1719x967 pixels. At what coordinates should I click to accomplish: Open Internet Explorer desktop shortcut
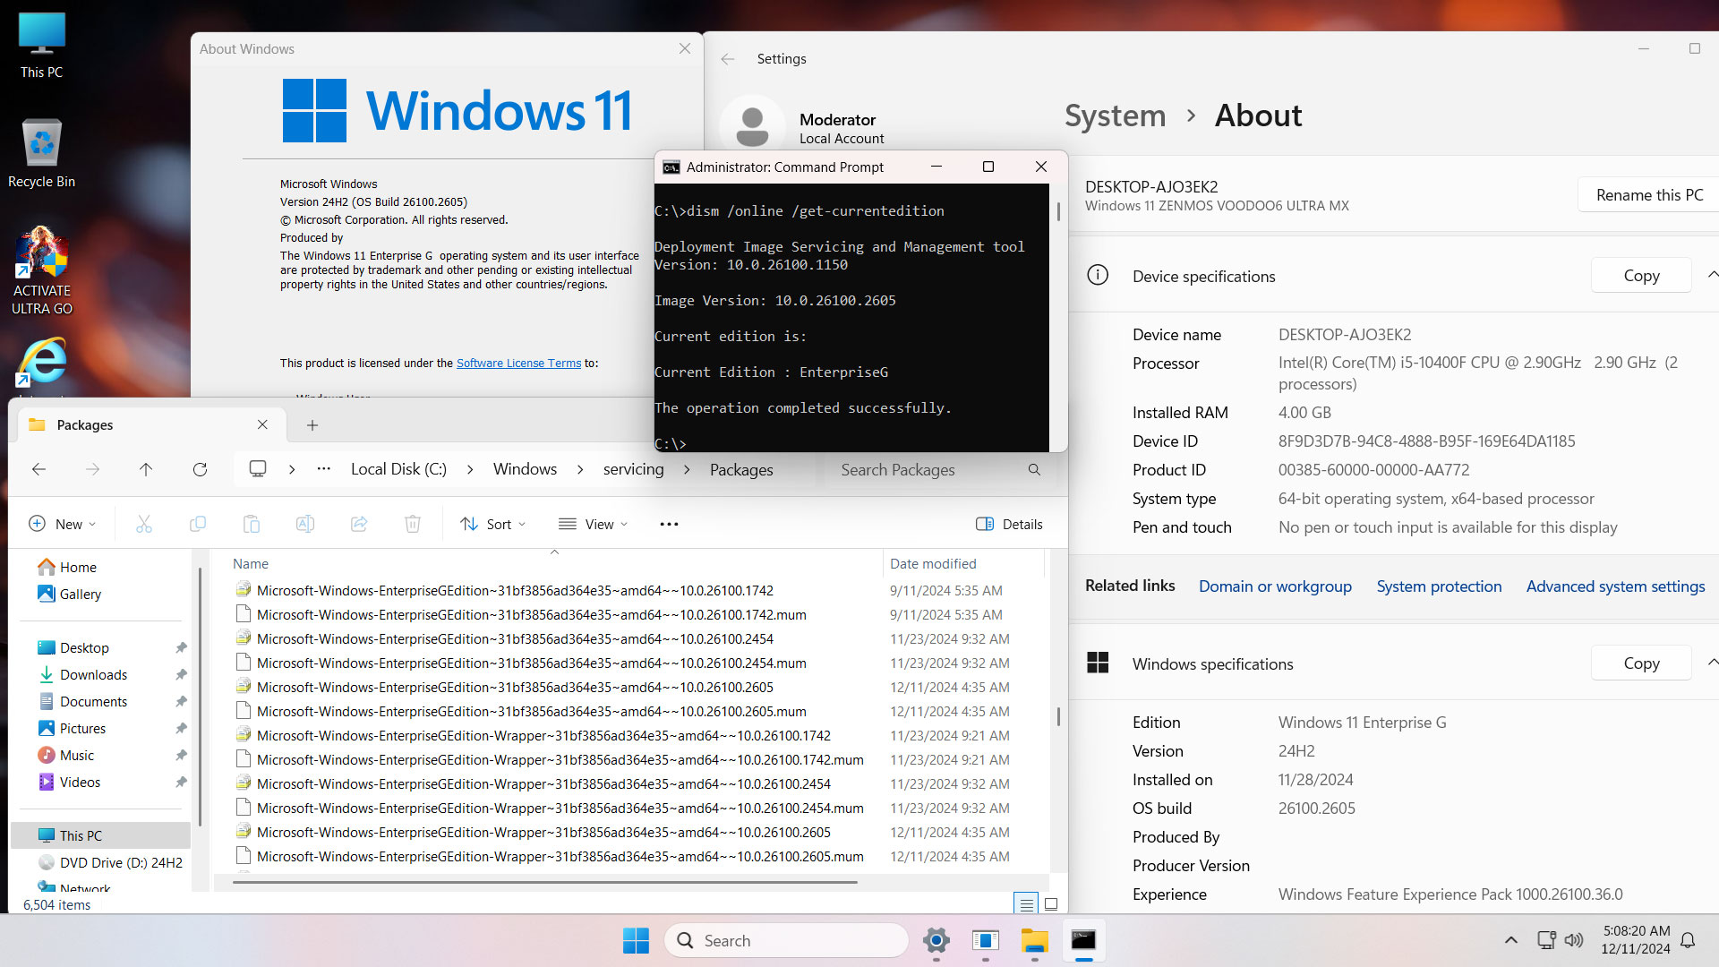[41, 364]
